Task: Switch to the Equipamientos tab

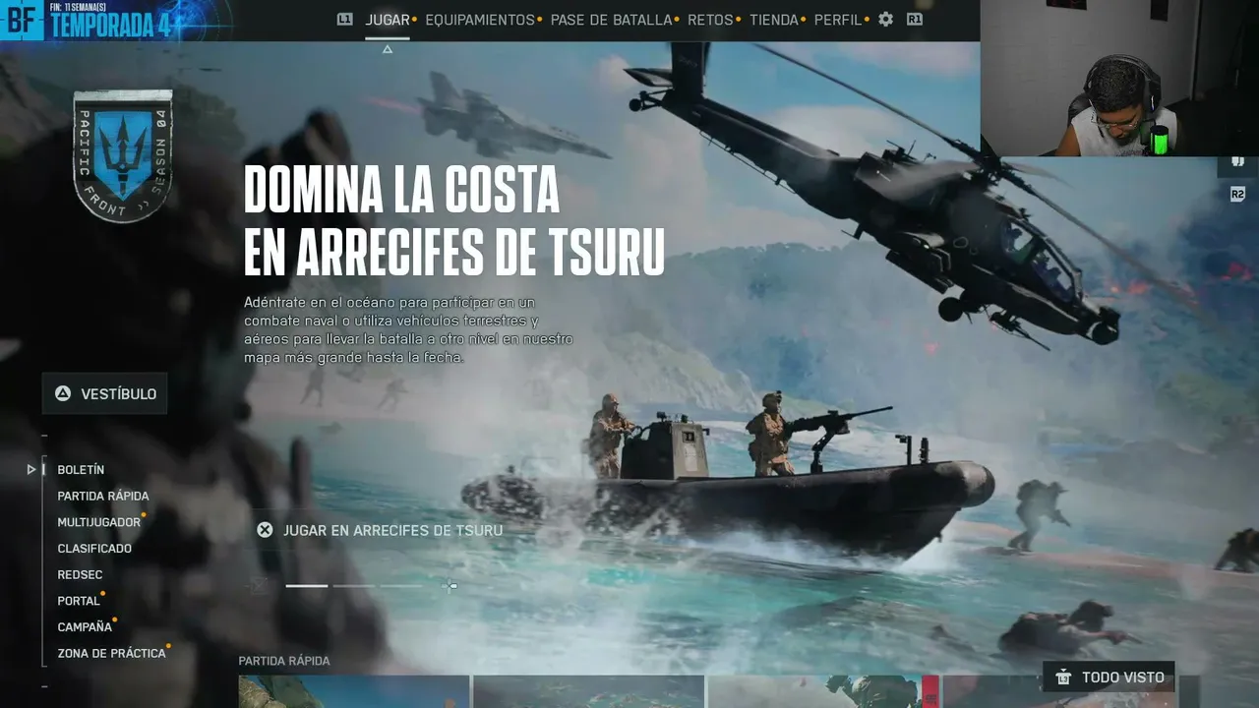Action: pos(480,20)
